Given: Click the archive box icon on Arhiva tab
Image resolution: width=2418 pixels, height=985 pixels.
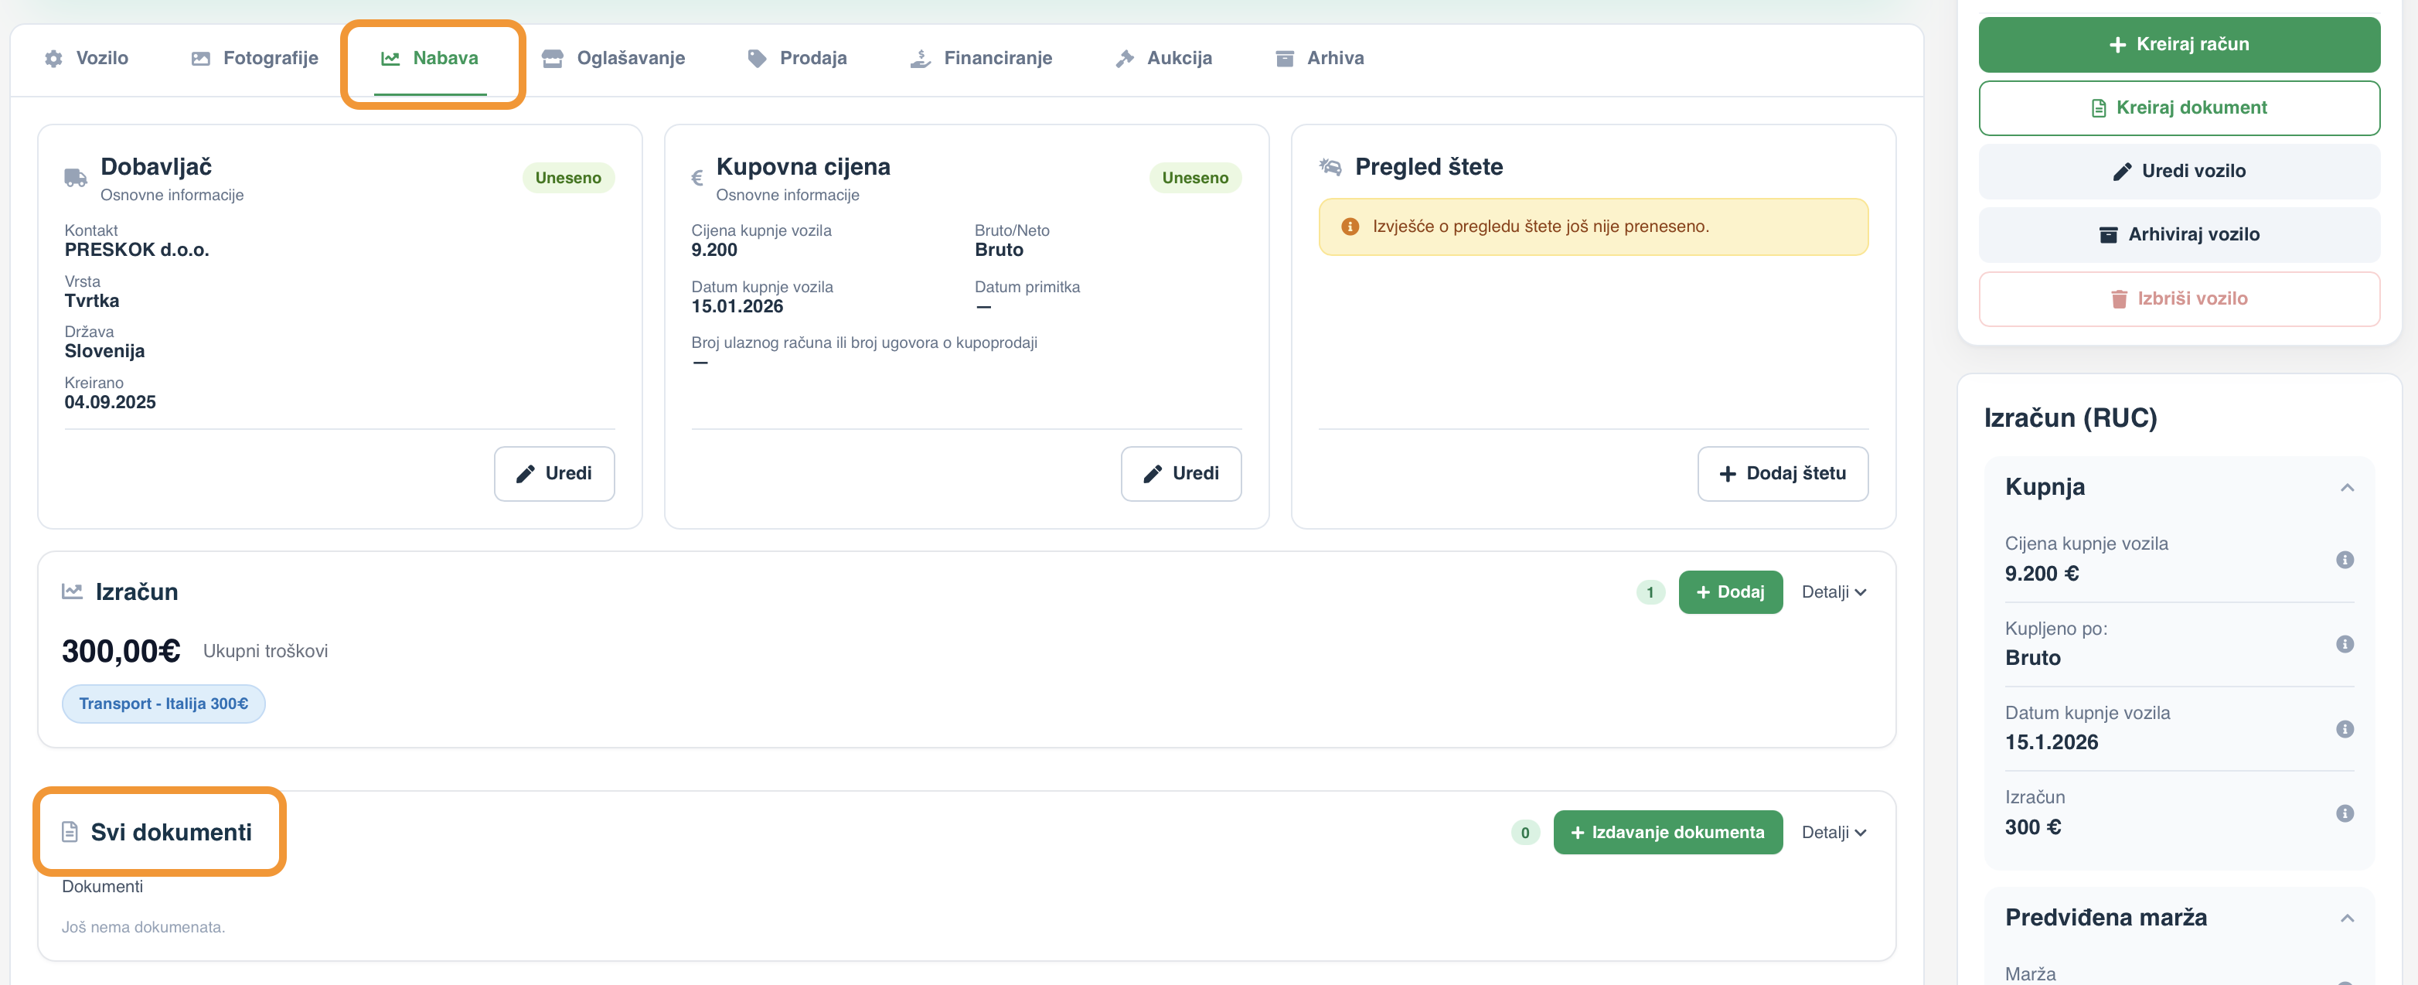Looking at the screenshot, I should point(1284,58).
